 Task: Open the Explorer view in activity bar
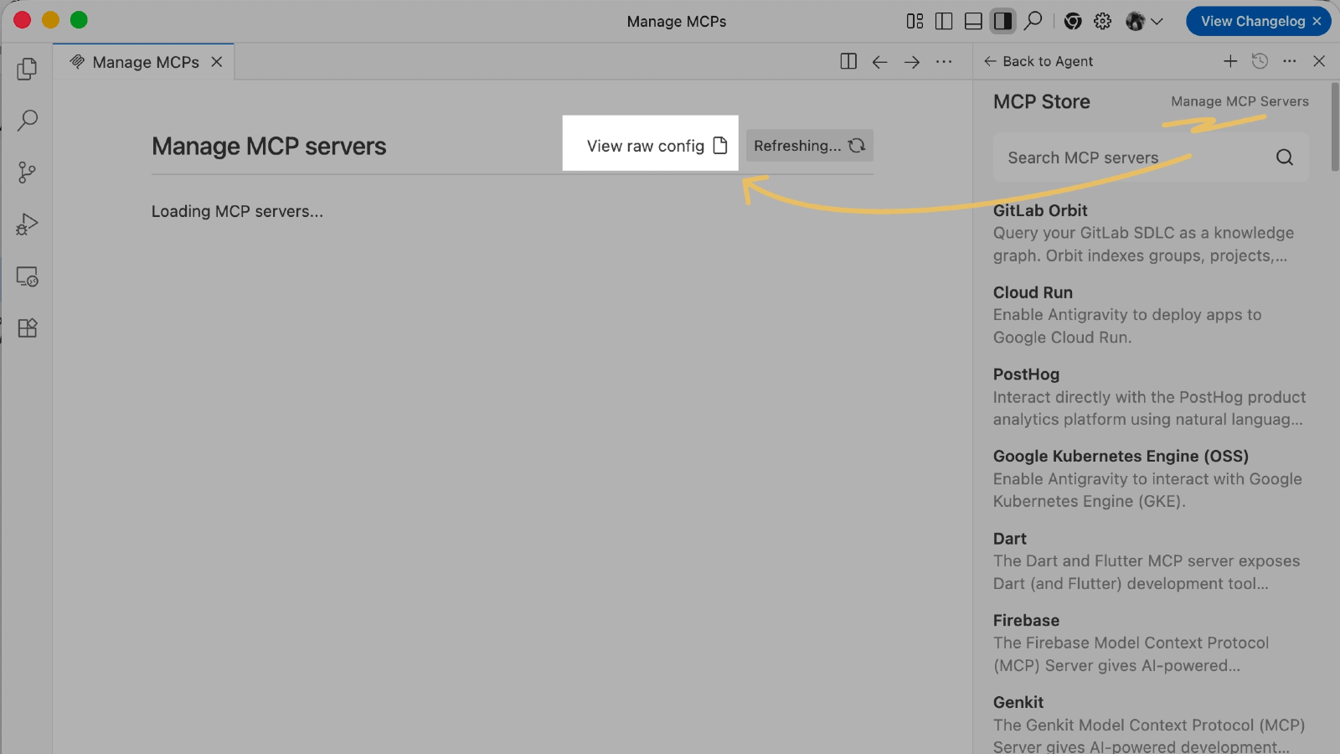[x=27, y=69]
